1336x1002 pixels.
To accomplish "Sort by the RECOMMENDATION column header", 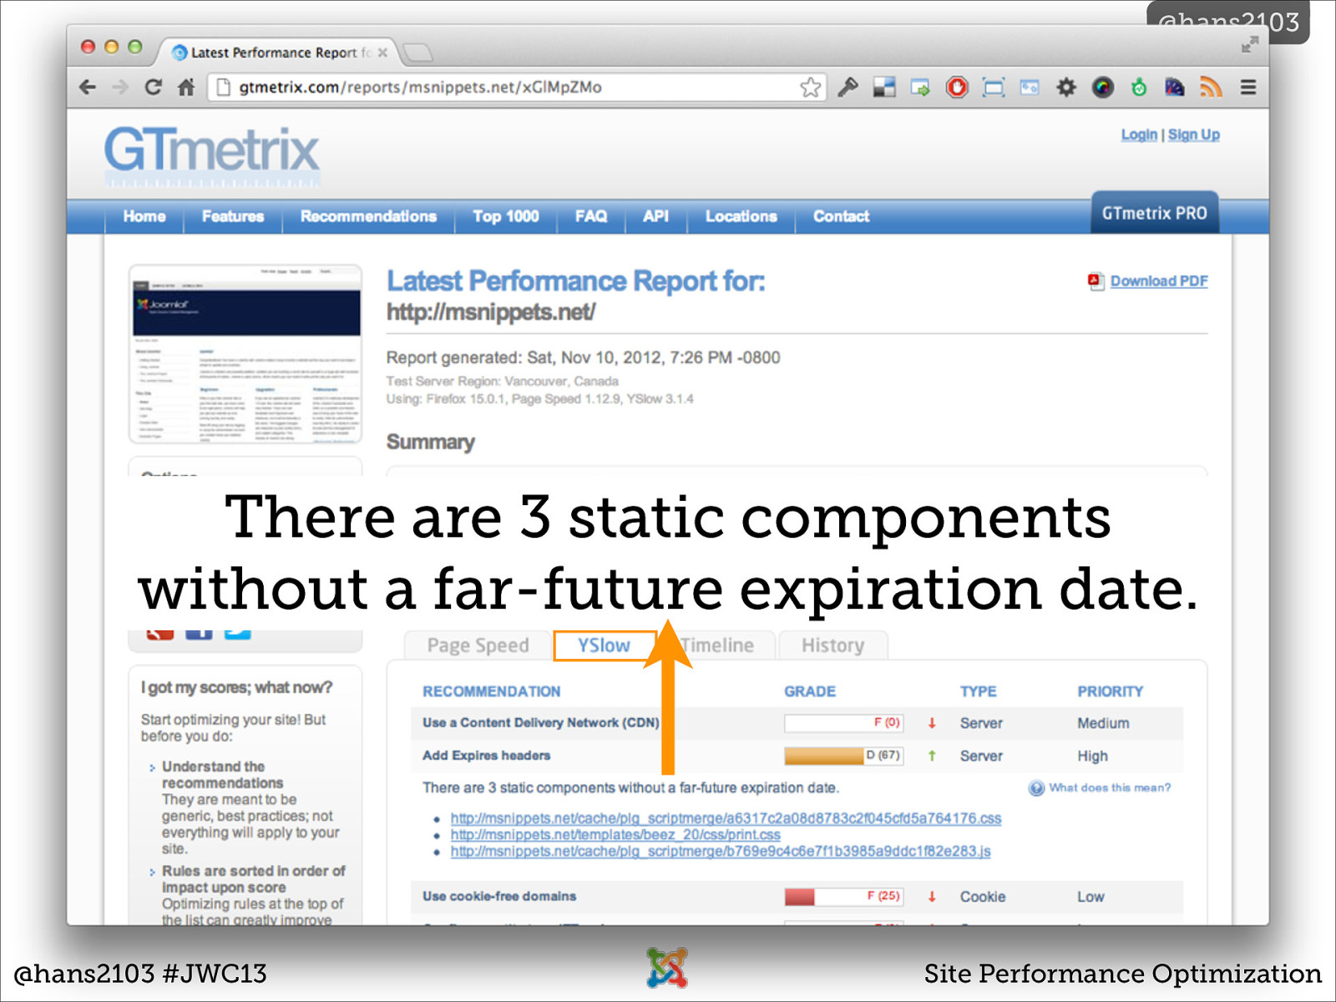I will (x=491, y=691).
